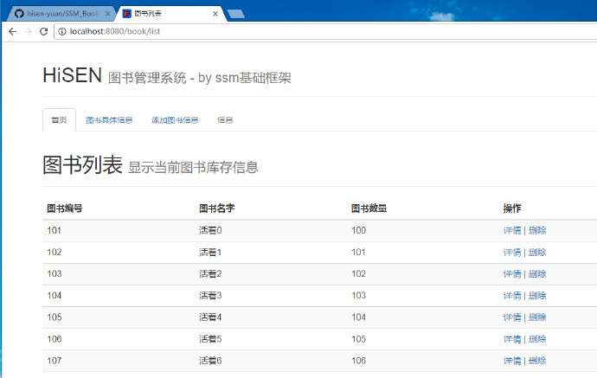Click the 图书列表 page heading

click(82, 165)
